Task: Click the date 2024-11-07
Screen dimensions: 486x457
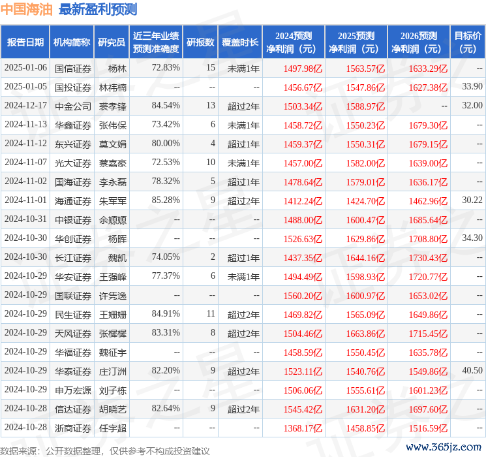Action: coord(25,162)
